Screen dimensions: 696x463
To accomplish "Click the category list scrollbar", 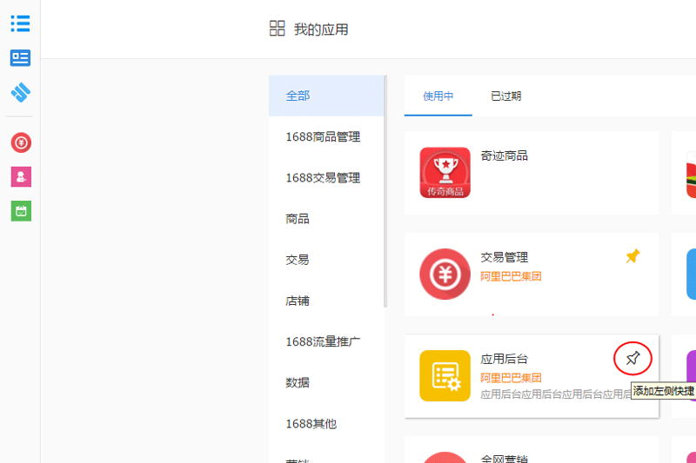I will pos(384,191).
